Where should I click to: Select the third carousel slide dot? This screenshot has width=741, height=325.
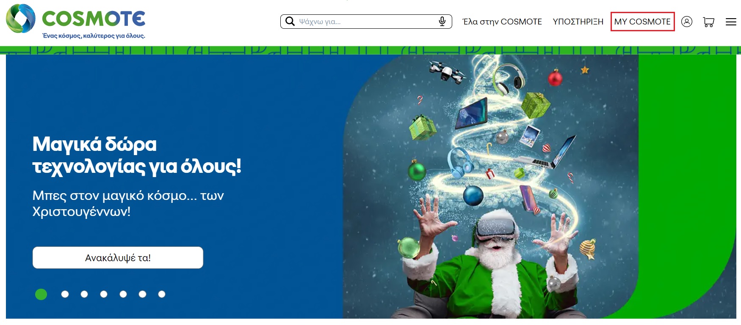pyautogui.click(x=84, y=294)
